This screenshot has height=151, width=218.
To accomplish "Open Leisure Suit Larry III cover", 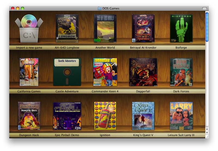I will [x=181, y=116].
